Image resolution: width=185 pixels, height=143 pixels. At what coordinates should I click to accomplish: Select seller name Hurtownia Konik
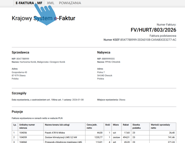[42, 62]
